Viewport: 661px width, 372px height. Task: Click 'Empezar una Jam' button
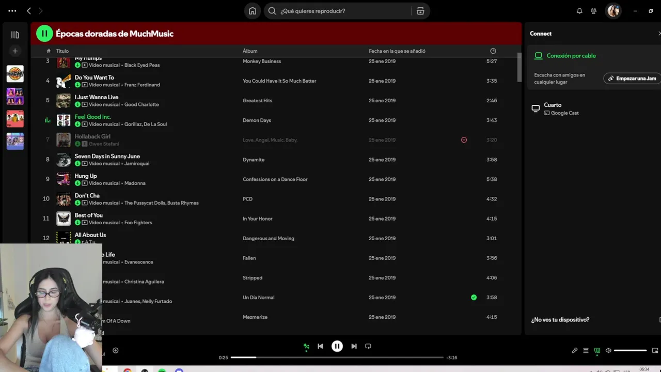(632, 79)
